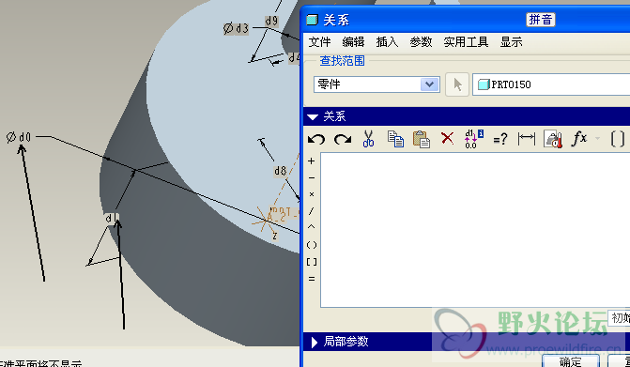Click the fx insert function icon
Viewport: 630px width, 367px height.
579,139
